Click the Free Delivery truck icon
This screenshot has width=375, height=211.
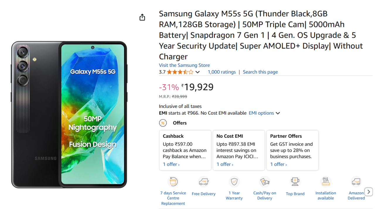click(204, 182)
